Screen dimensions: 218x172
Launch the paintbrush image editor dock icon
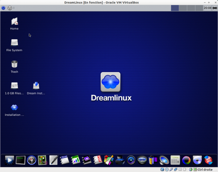(x=109, y=160)
